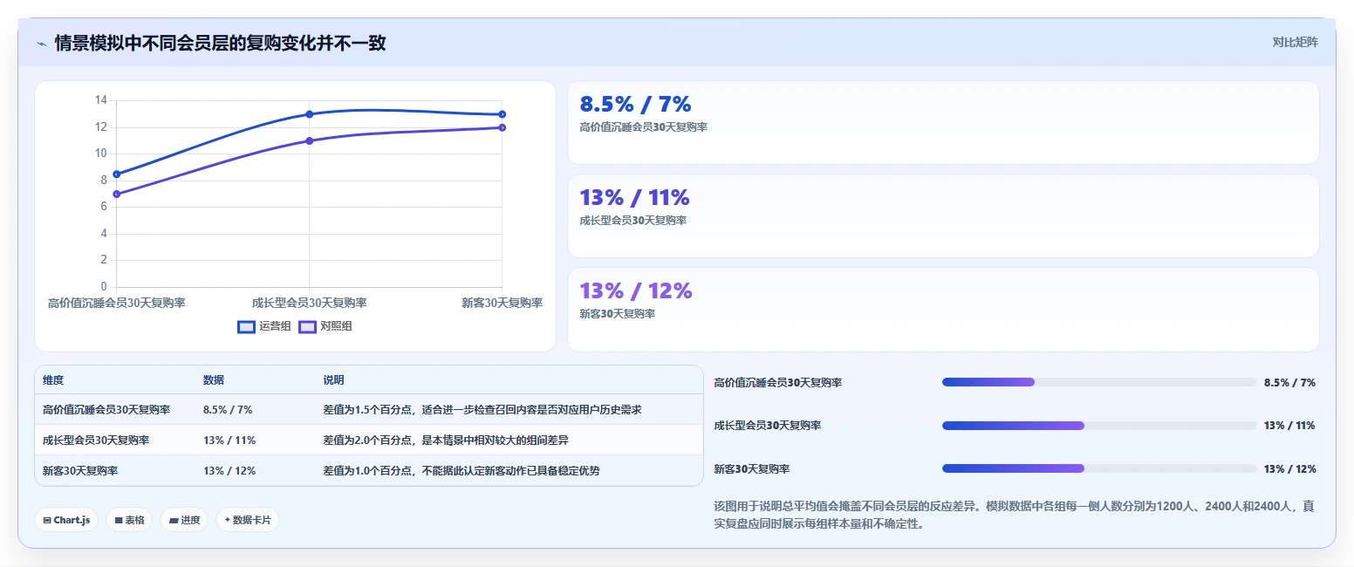The height and width of the screenshot is (567, 1354).
Task: Click the lightning icon beside the title
Action: point(41,44)
